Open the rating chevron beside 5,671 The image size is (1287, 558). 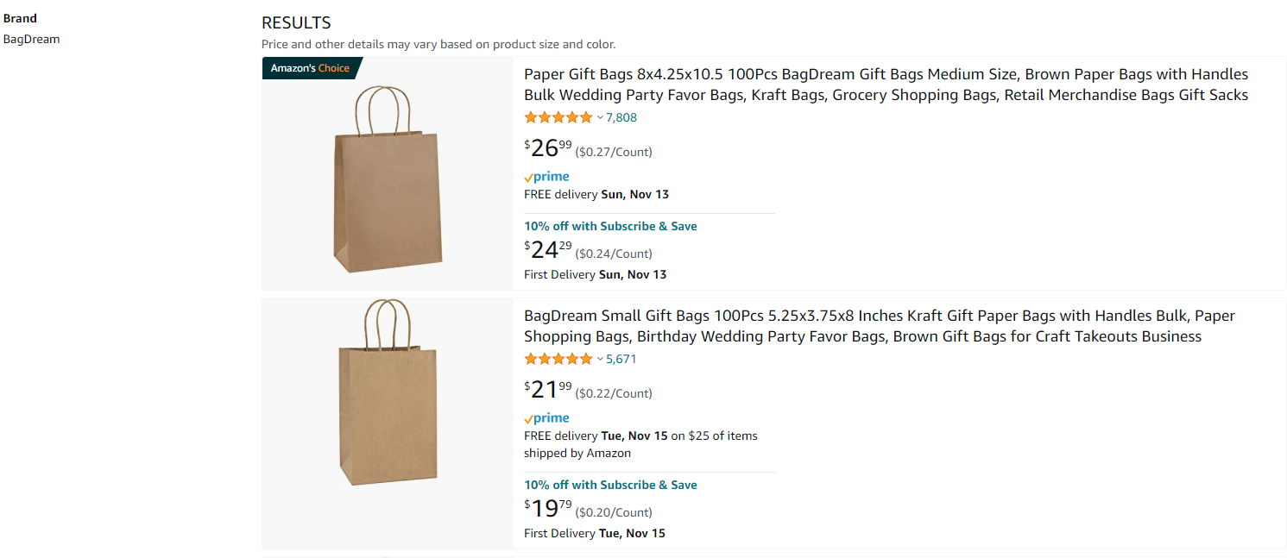tap(600, 359)
